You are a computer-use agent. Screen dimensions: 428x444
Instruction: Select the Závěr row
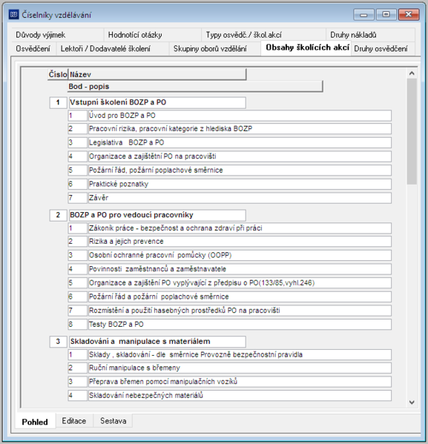pyautogui.click(x=240, y=198)
